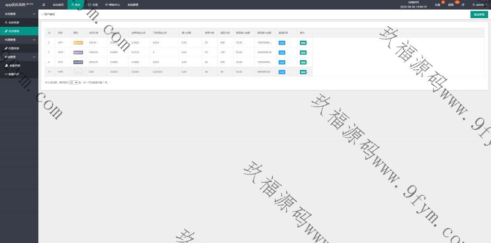Viewport: 491px width, 243px height.
Task: Click the green 添加等级 button
Action: click(479, 15)
